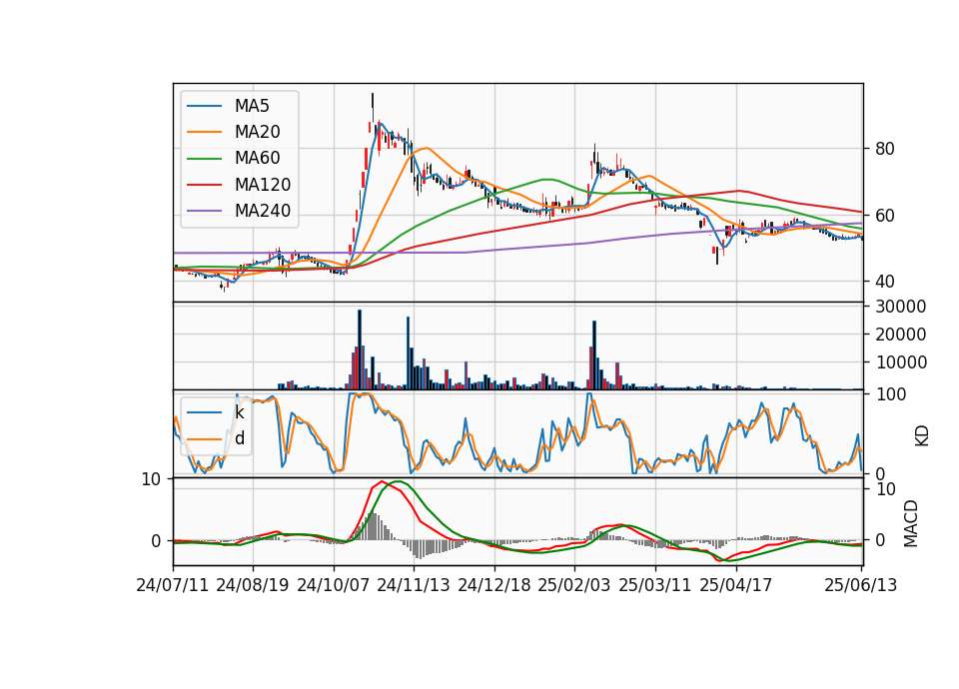Screen dimensions: 959x689
Task: Click the 80 price axis label
Action: 885,149
